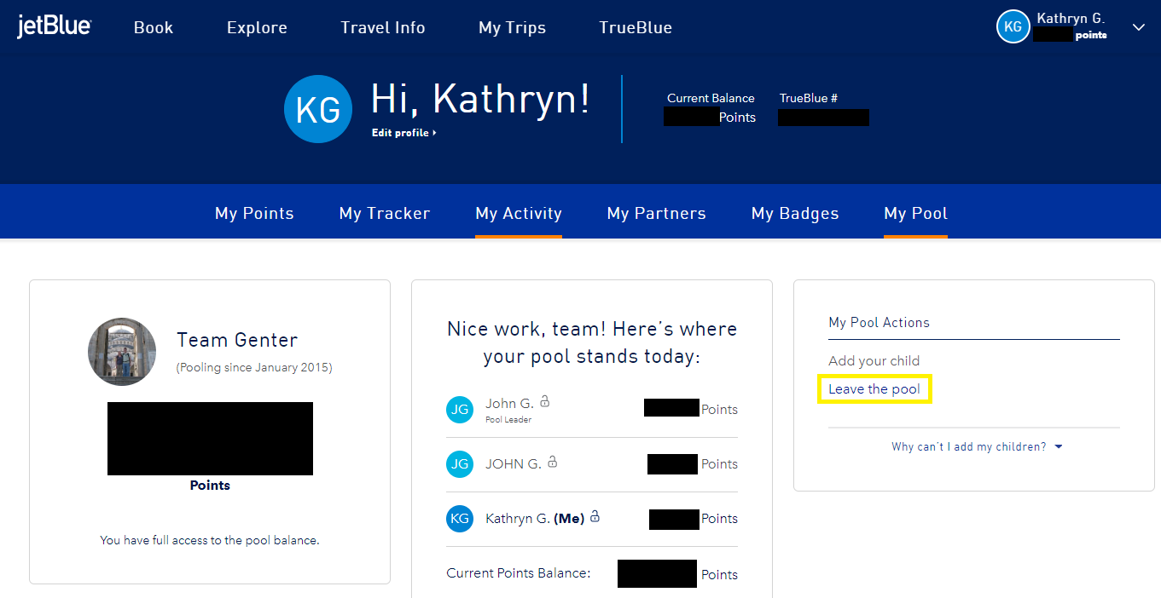Image resolution: width=1161 pixels, height=598 pixels.
Task: Open the Book navigation menu
Action: pos(154,27)
